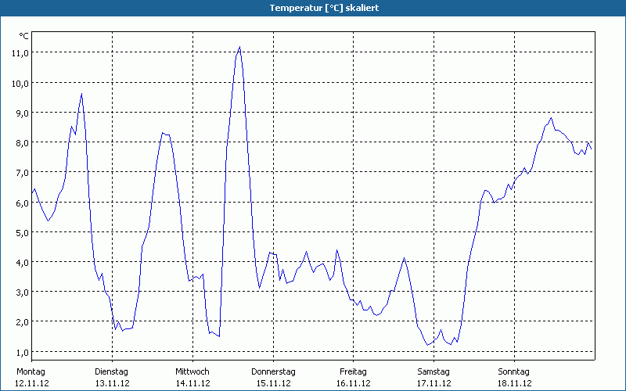Click the date 16.11.12

click(x=354, y=383)
